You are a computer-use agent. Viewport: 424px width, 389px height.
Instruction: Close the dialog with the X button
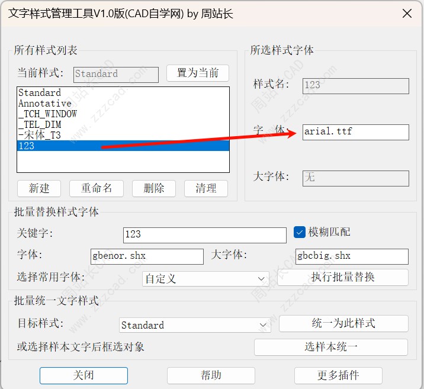406,14
